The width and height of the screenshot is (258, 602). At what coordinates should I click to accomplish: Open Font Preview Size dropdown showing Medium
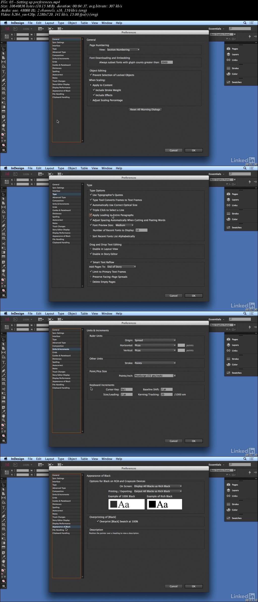(124, 225)
